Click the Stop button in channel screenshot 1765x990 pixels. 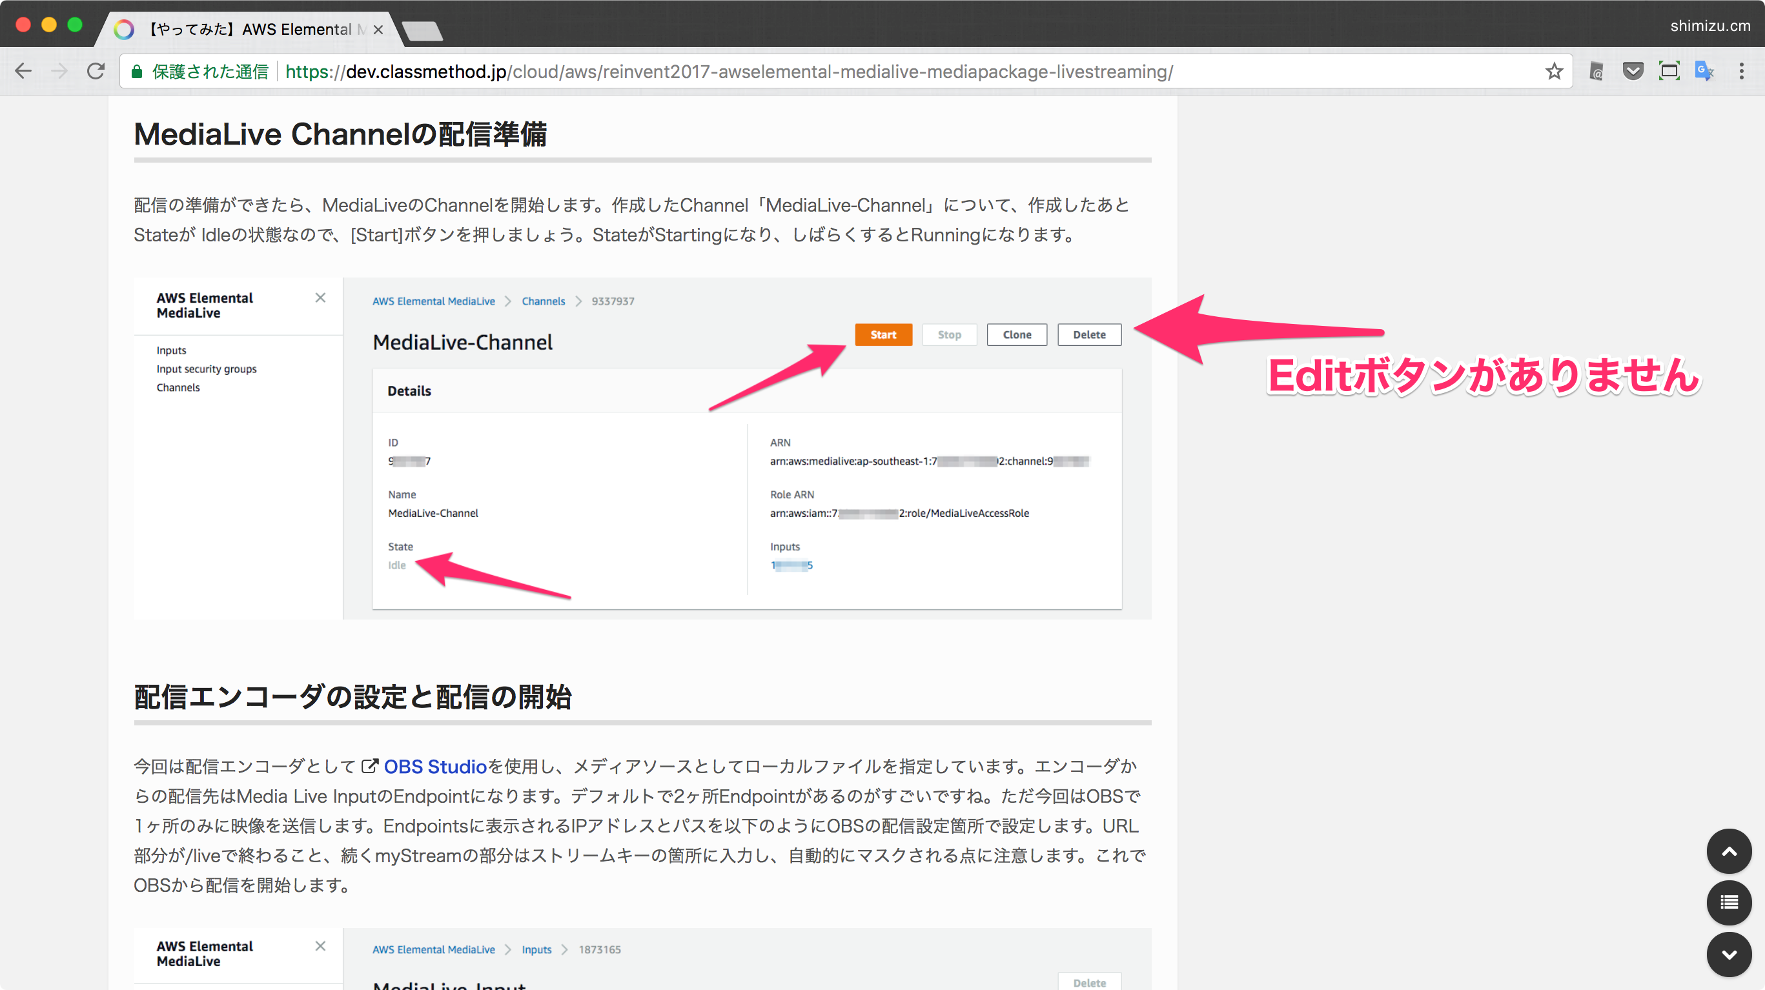tap(949, 334)
